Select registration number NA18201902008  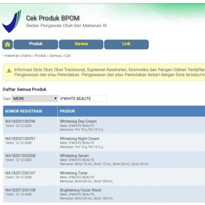(20, 156)
